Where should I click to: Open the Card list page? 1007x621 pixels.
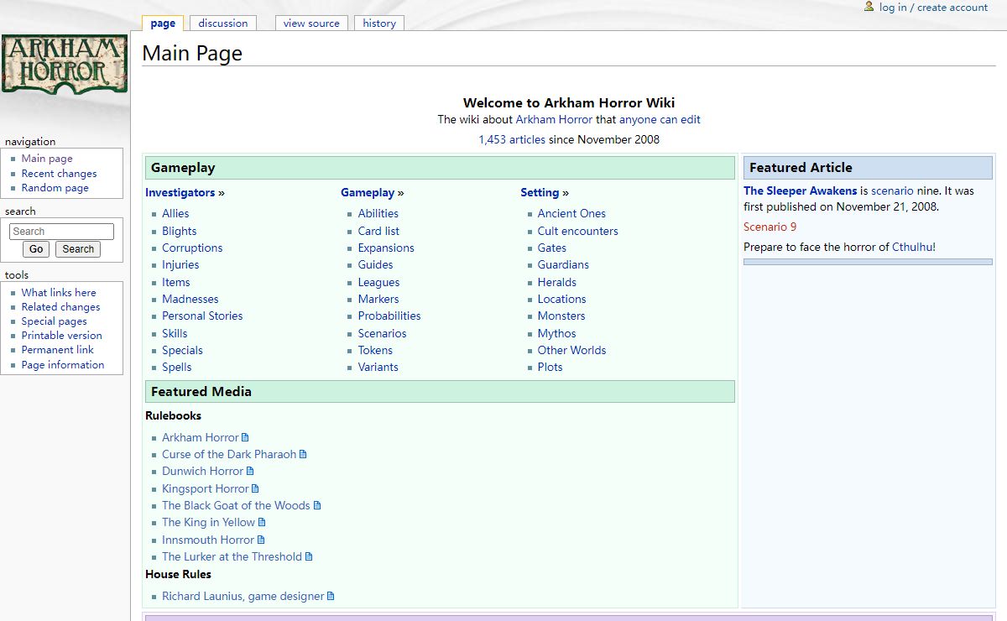click(378, 231)
